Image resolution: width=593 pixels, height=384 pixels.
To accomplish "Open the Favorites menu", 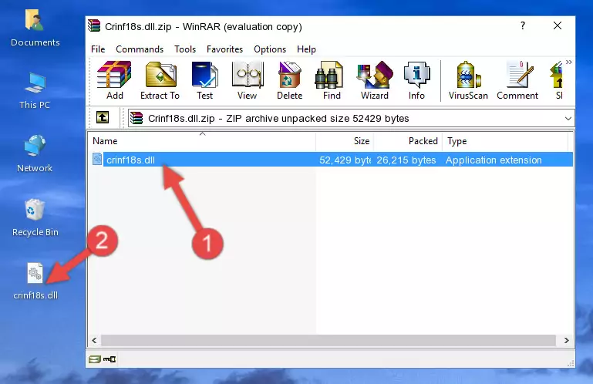I will pos(224,49).
